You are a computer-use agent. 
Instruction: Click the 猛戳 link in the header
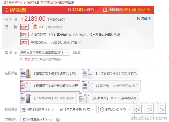coord(71,2)
